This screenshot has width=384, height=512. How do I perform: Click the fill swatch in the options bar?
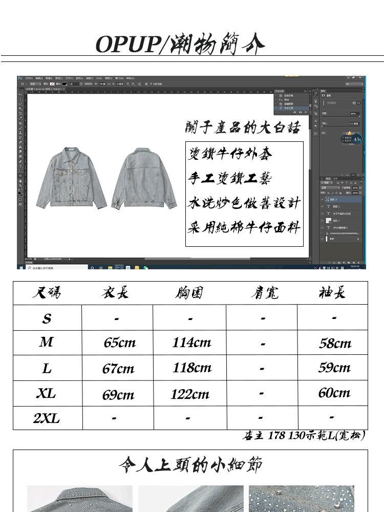pos(52,83)
